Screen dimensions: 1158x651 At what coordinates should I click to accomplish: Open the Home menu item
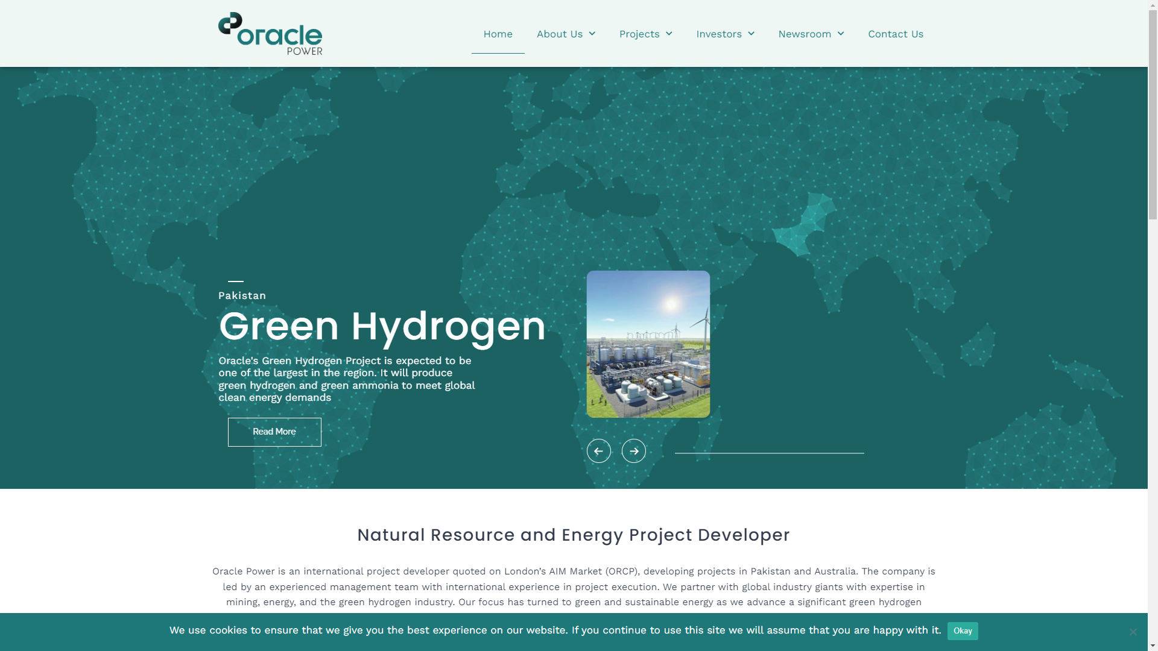click(x=498, y=34)
